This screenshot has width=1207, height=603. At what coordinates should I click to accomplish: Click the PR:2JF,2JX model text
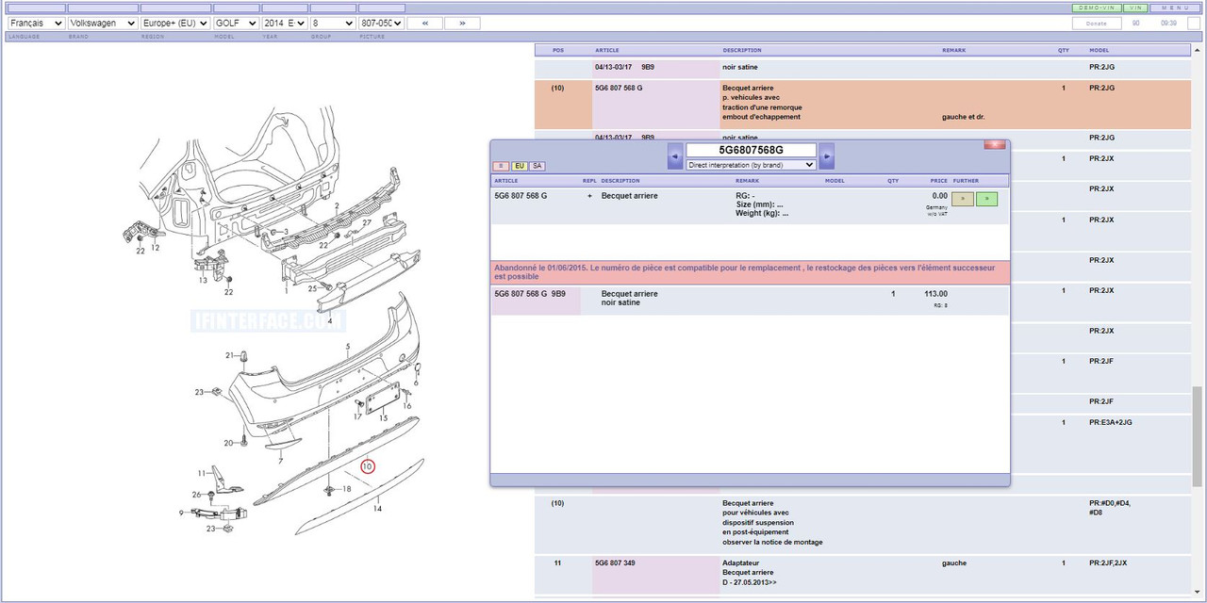tap(1108, 563)
